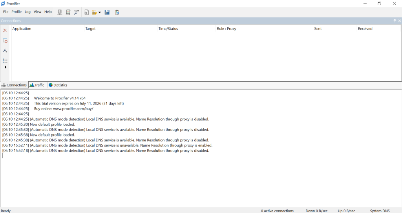Click the window with red minus icon
Screen dimensions: 402x213
pos(5,40)
